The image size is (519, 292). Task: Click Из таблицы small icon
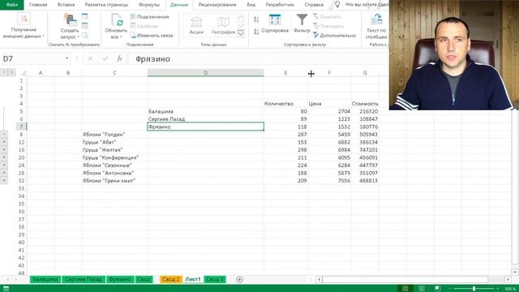pyautogui.click(x=84, y=25)
